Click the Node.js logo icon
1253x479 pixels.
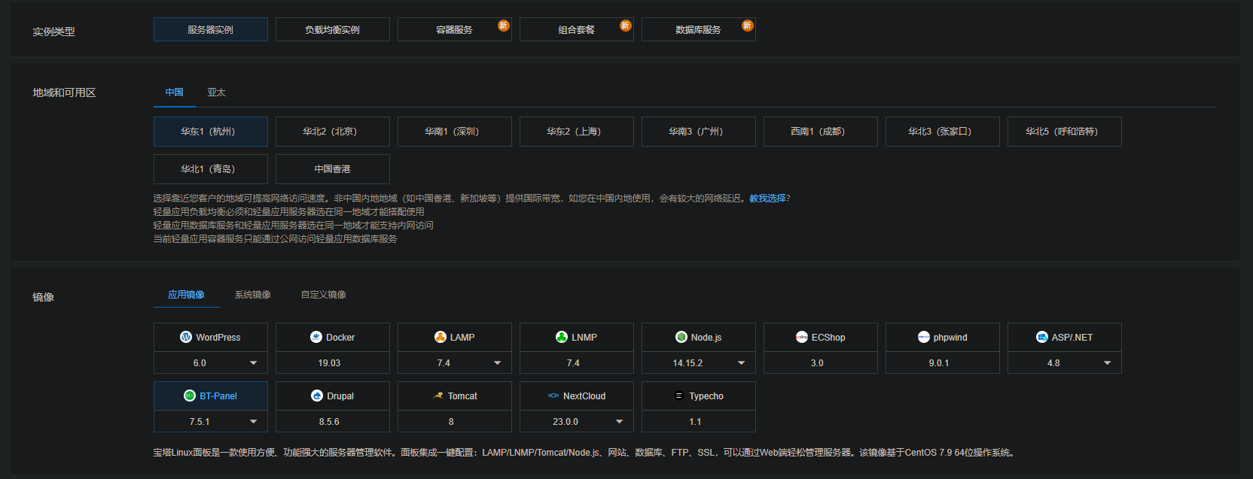pos(681,337)
